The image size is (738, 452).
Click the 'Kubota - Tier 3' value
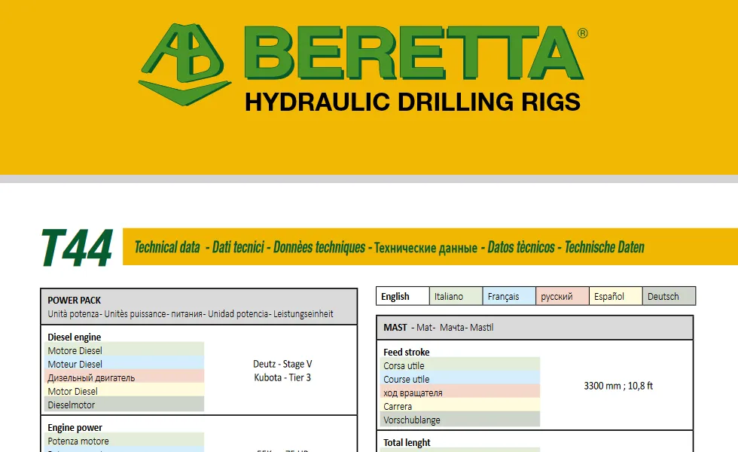click(282, 377)
